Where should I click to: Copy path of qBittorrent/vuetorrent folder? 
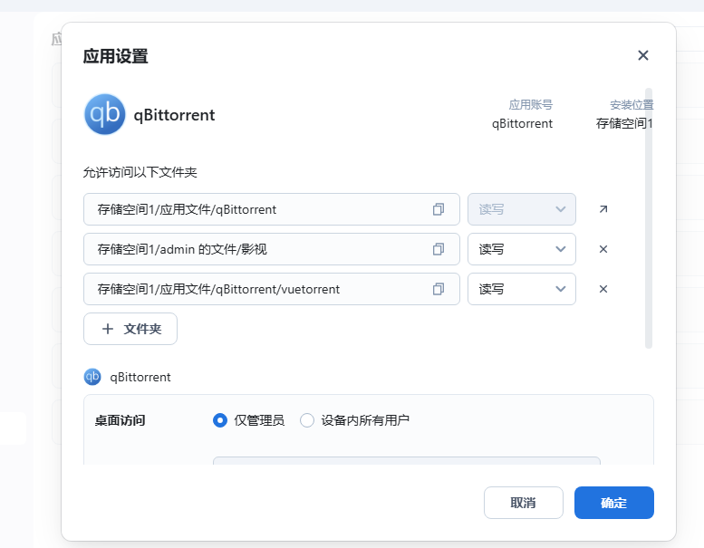[x=439, y=289]
